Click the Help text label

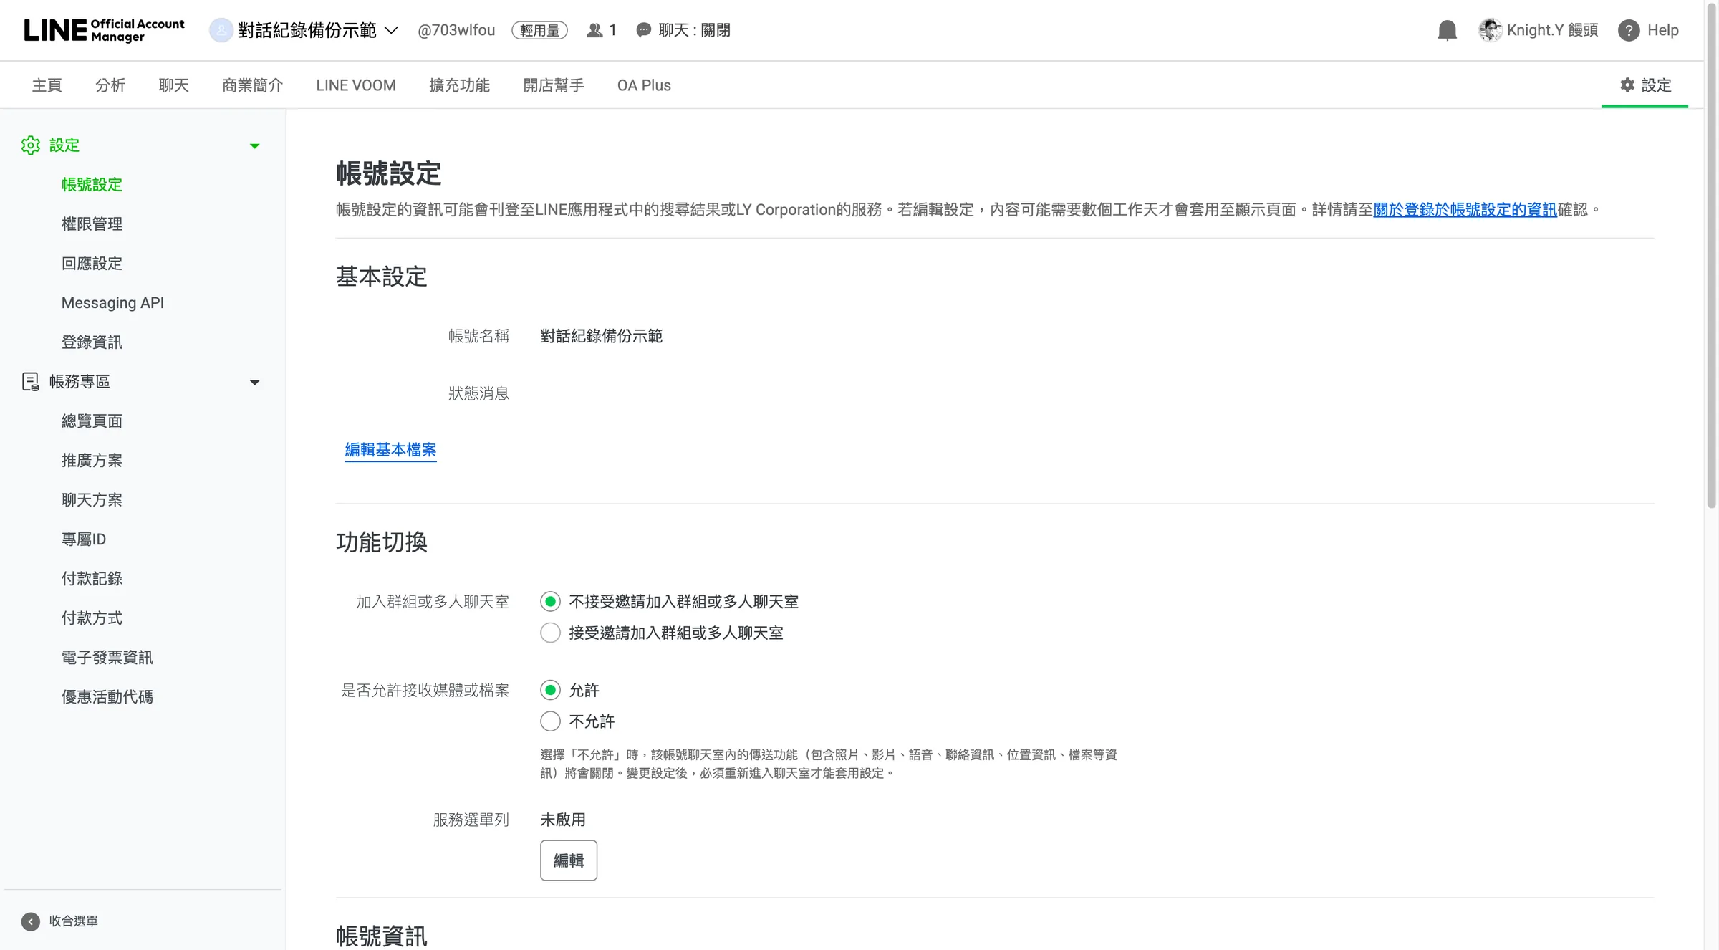(1663, 30)
